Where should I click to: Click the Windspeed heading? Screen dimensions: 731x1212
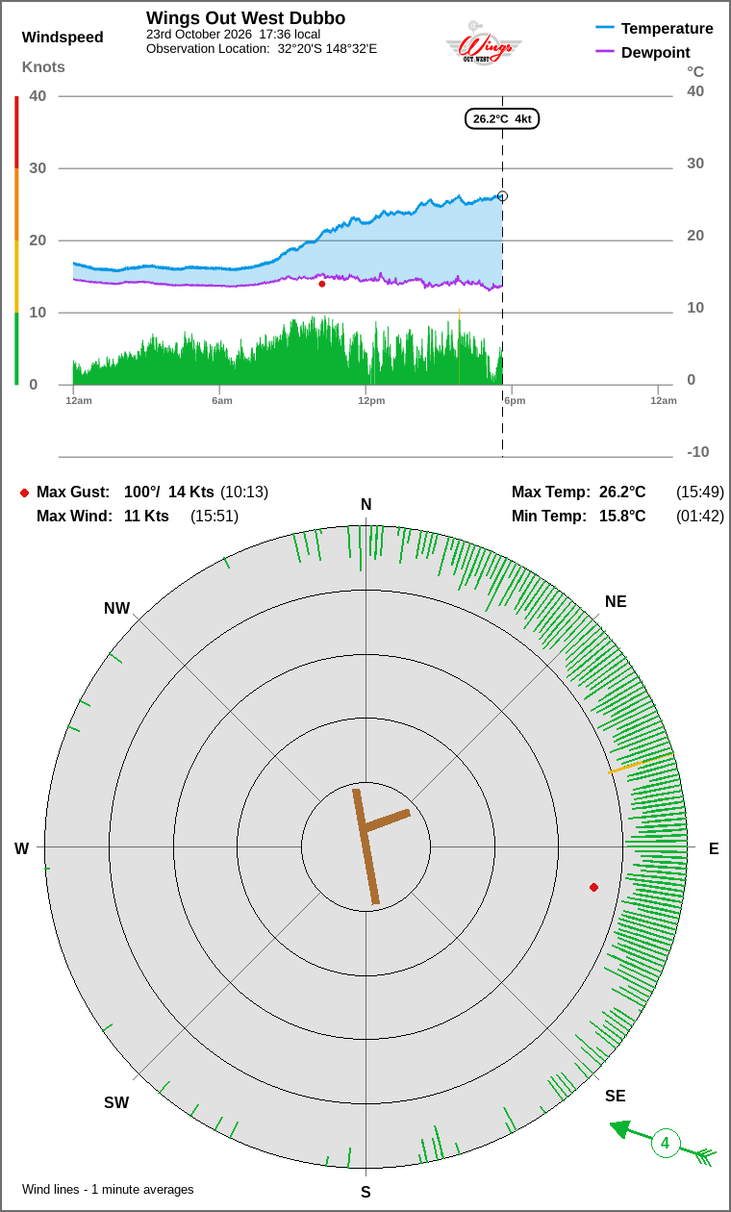coord(63,38)
